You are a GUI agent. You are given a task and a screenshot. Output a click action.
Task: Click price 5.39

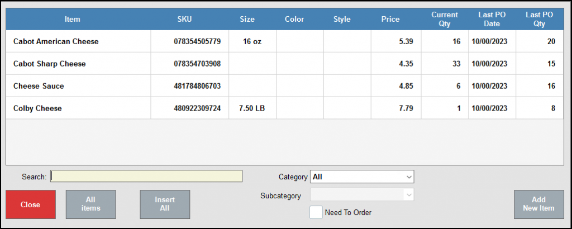point(406,41)
